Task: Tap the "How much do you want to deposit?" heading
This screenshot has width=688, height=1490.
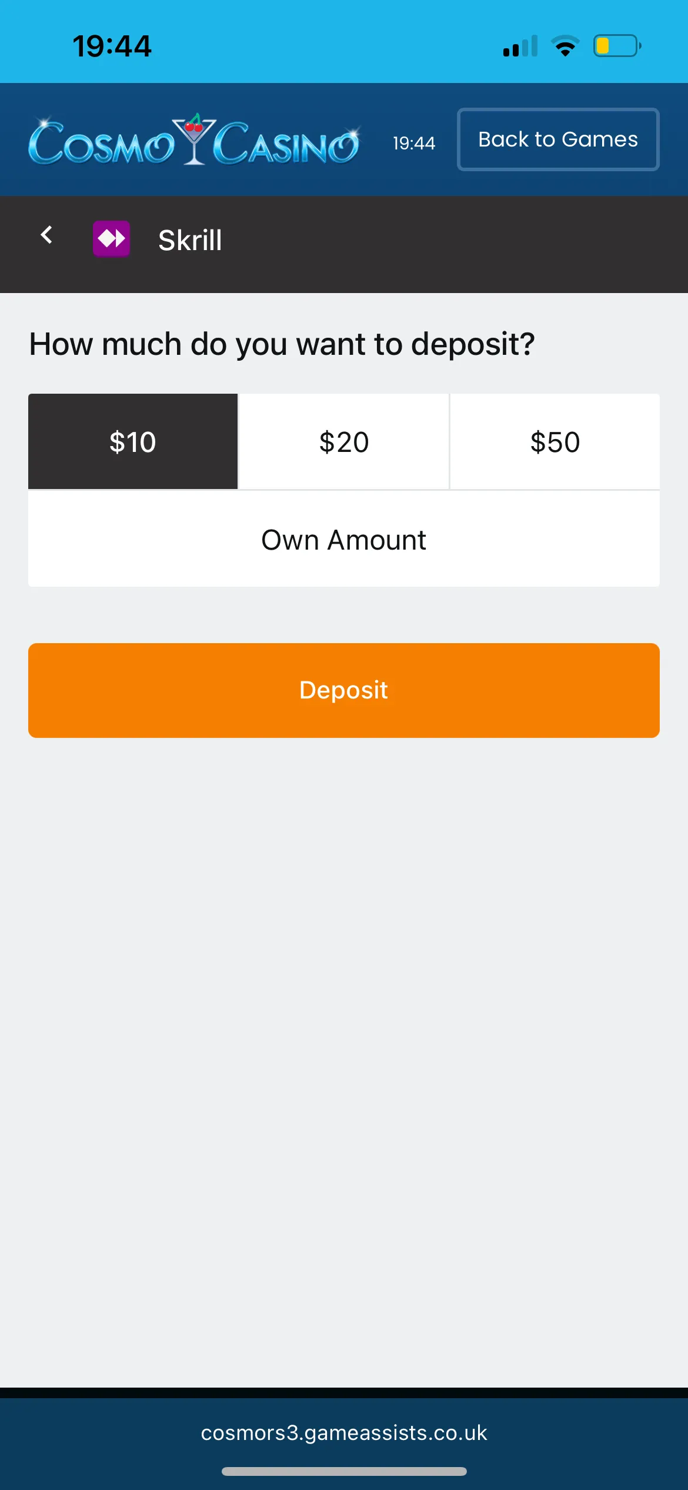Action: point(282,344)
